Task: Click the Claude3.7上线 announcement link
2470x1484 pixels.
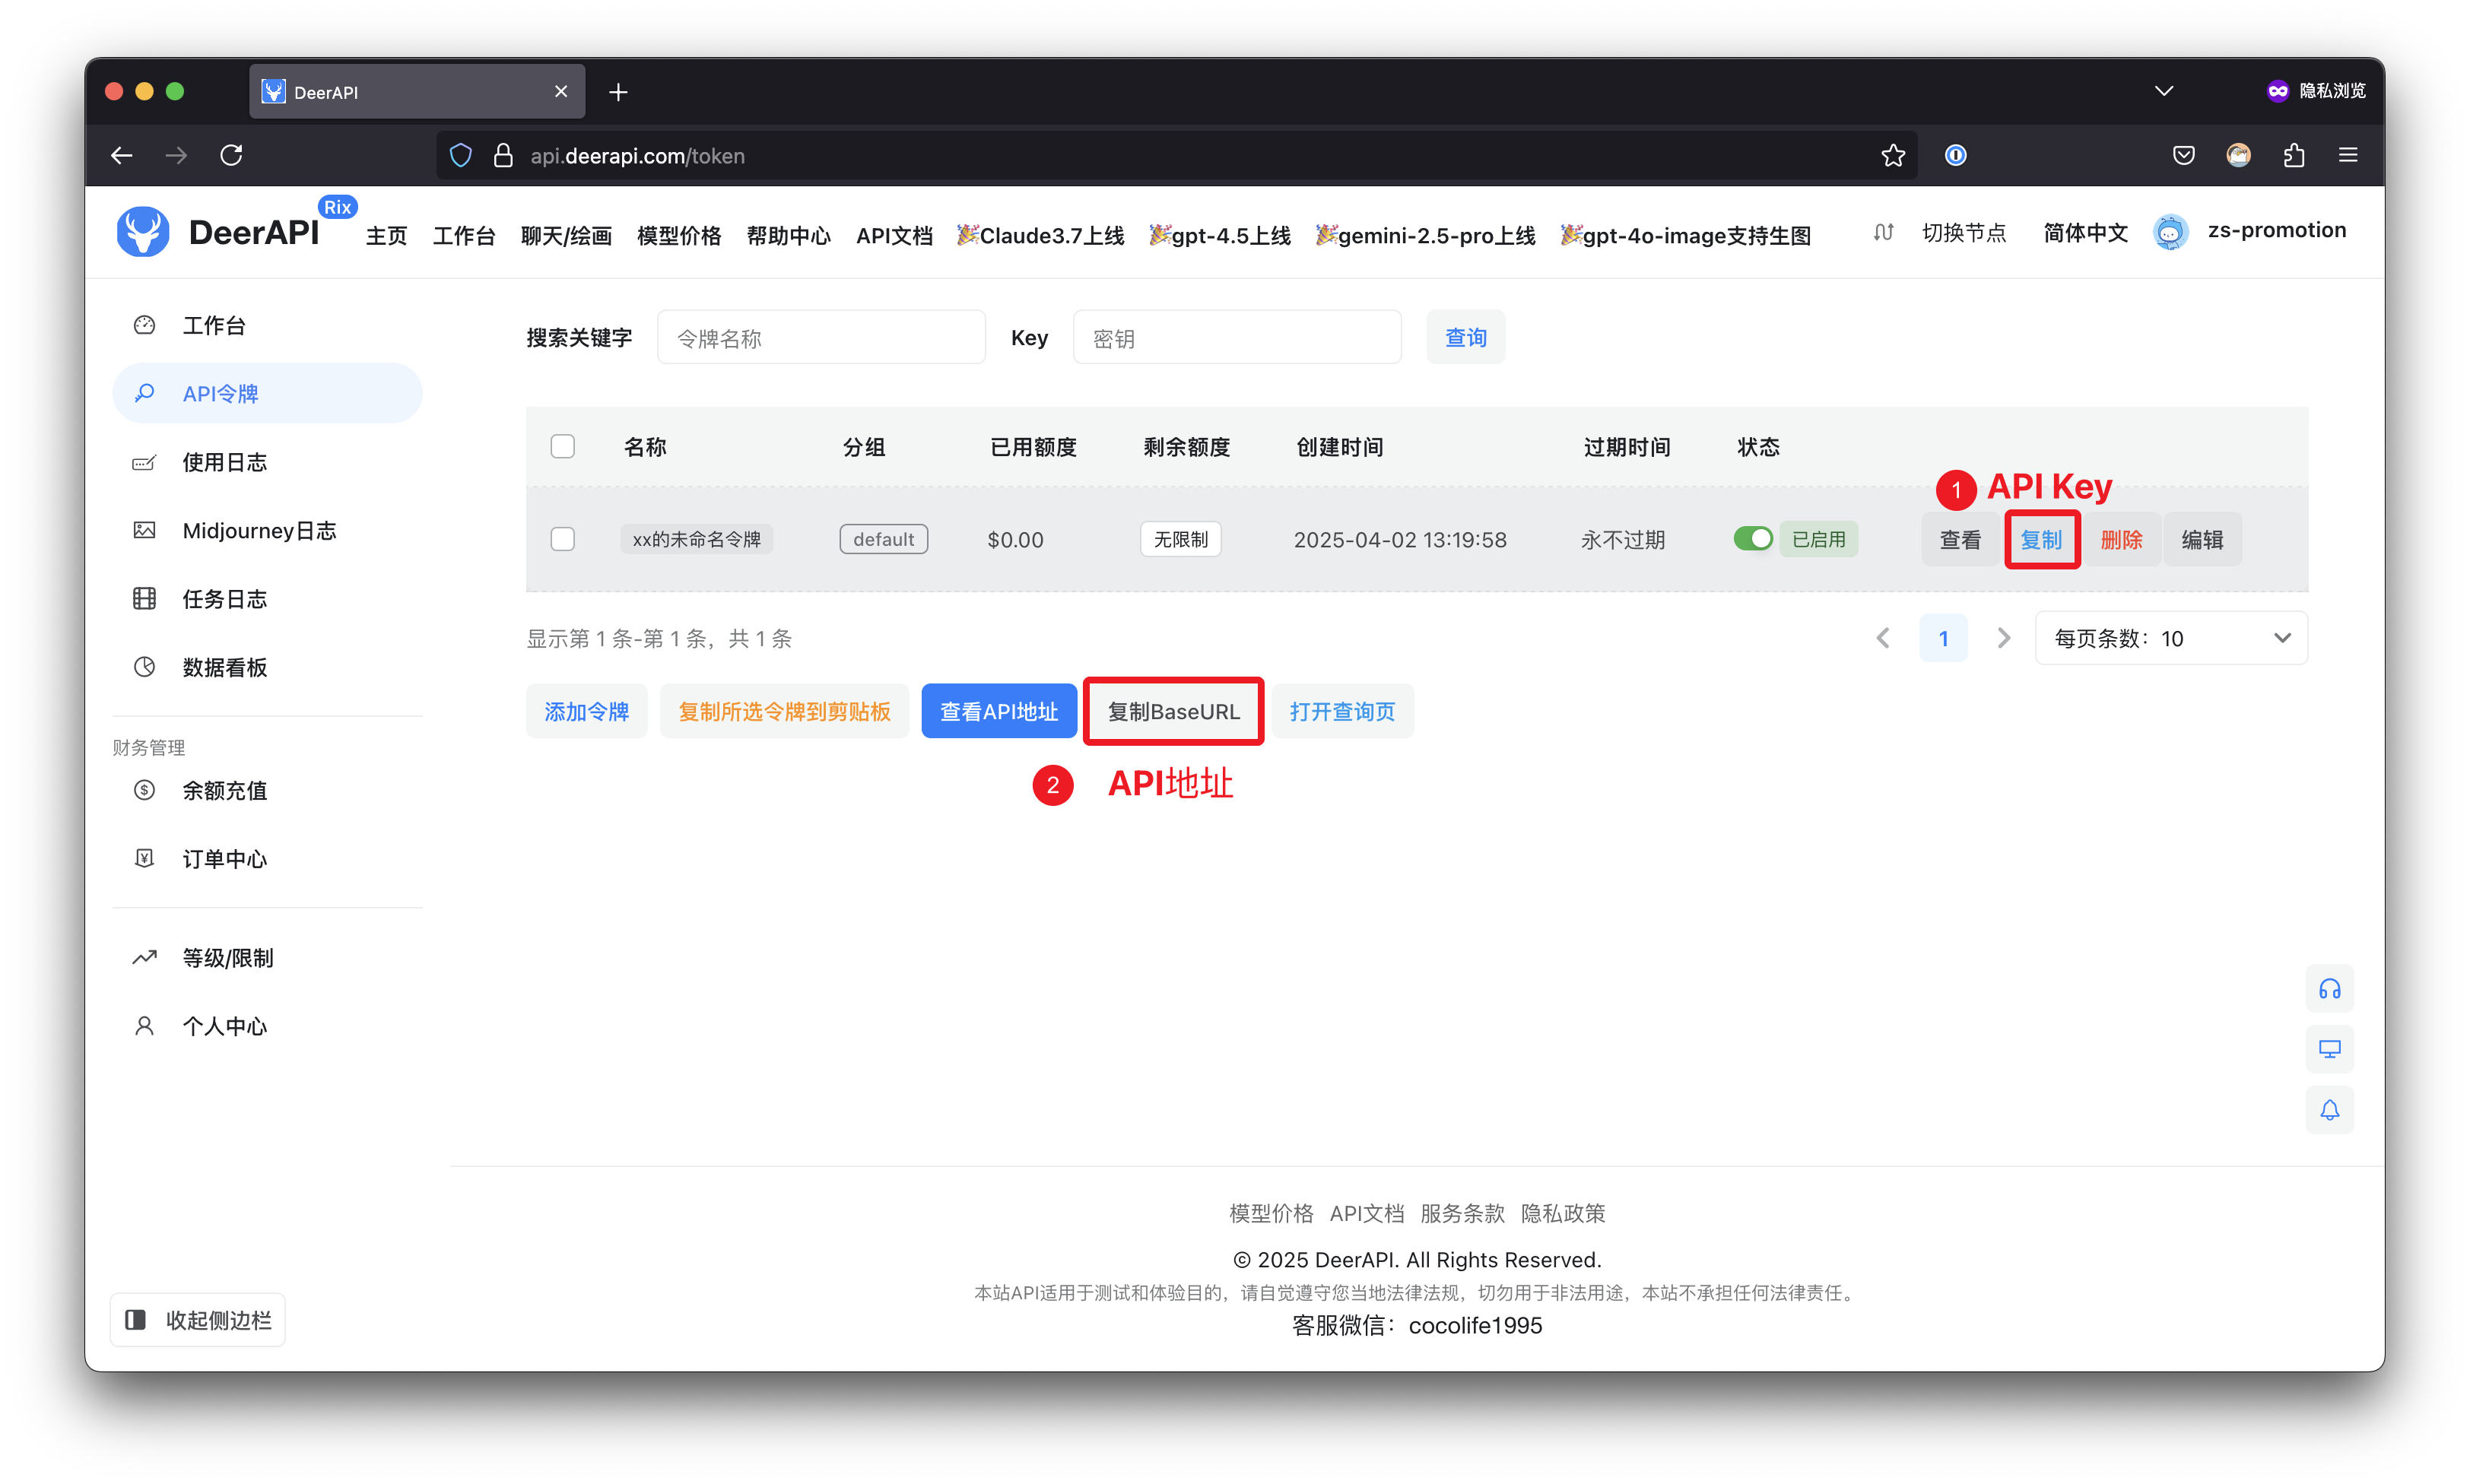Action: pos(1040,235)
